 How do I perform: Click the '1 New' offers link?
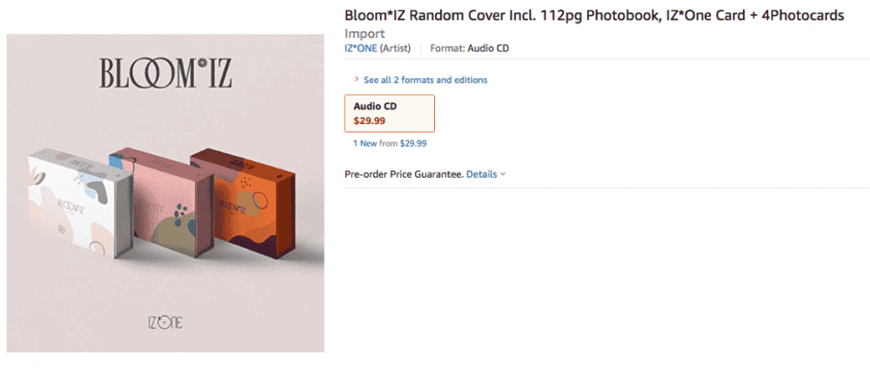click(364, 143)
